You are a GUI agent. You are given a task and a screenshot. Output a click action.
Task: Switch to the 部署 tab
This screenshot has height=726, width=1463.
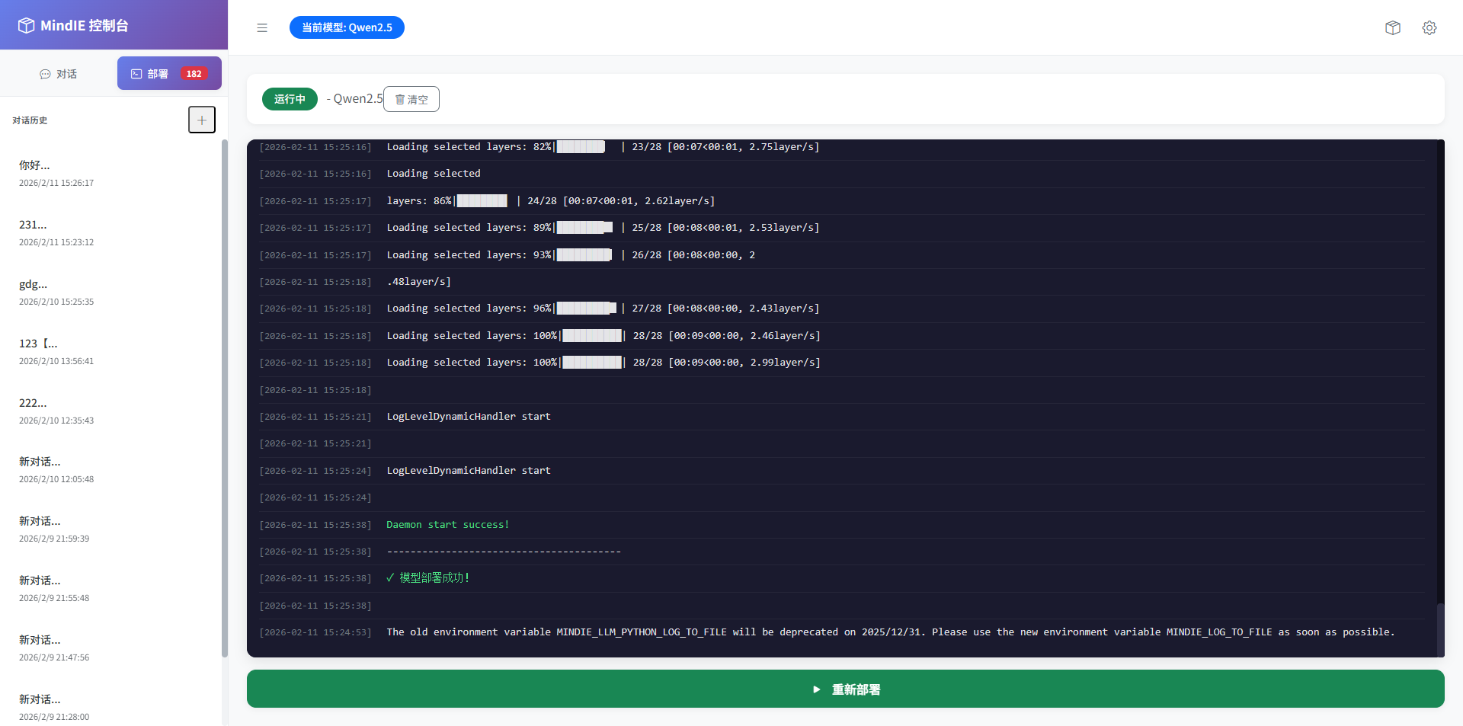(x=169, y=74)
